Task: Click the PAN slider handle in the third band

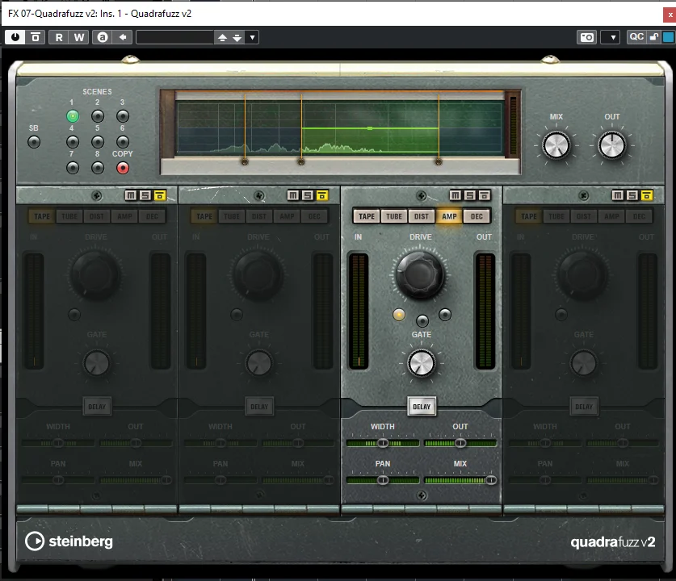Action: 383,480
